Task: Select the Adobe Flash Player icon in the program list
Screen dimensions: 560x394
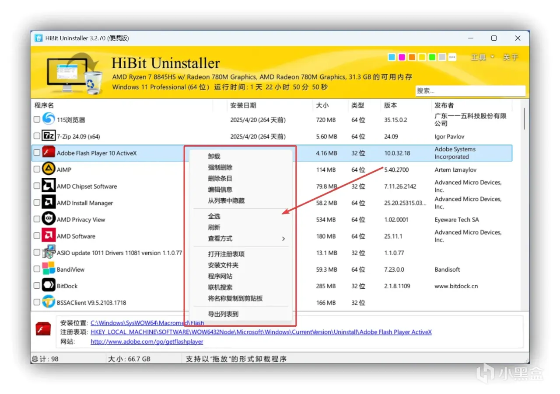Action: 49,153
